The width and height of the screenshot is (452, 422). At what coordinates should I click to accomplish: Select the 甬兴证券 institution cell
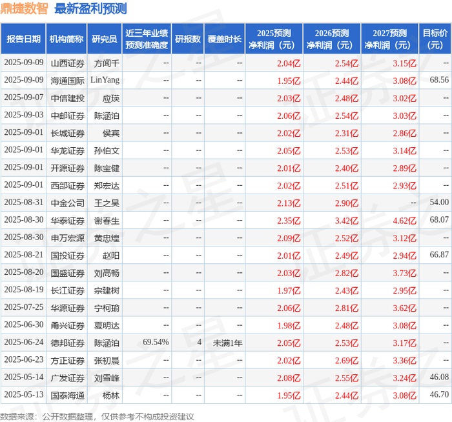coord(67,326)
